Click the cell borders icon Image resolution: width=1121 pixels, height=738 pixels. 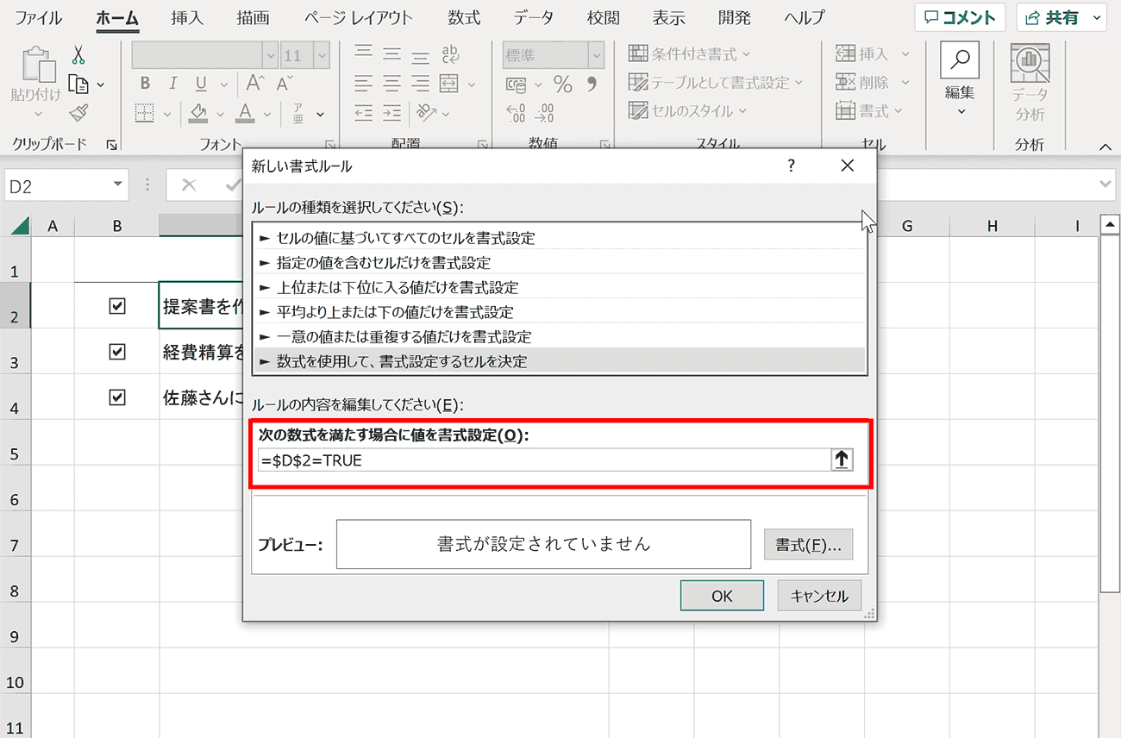145,113
